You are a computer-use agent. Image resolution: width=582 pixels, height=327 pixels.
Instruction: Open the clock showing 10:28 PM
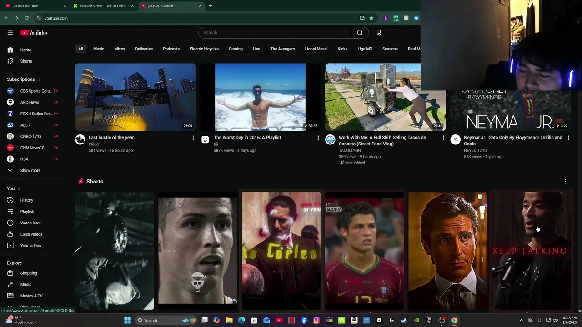(569, 320)
